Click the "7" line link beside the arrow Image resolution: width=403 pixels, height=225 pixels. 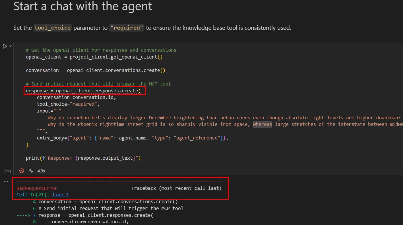[x=34, y=215]
